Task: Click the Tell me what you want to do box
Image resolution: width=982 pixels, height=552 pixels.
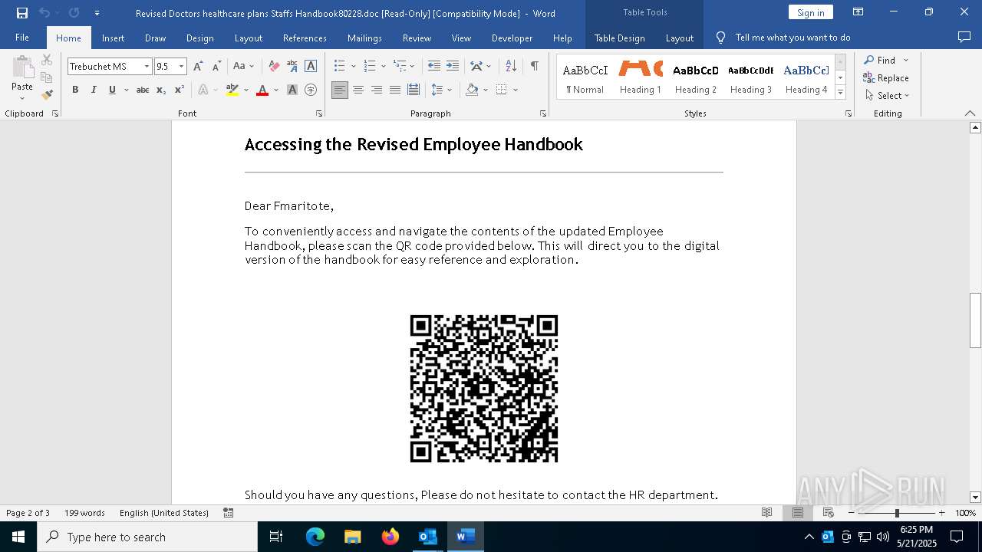Action: point(793,38)
